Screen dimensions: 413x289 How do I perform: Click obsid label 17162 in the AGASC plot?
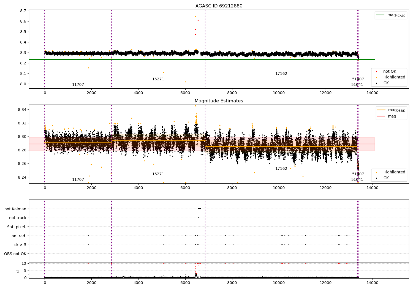(281, 74)
